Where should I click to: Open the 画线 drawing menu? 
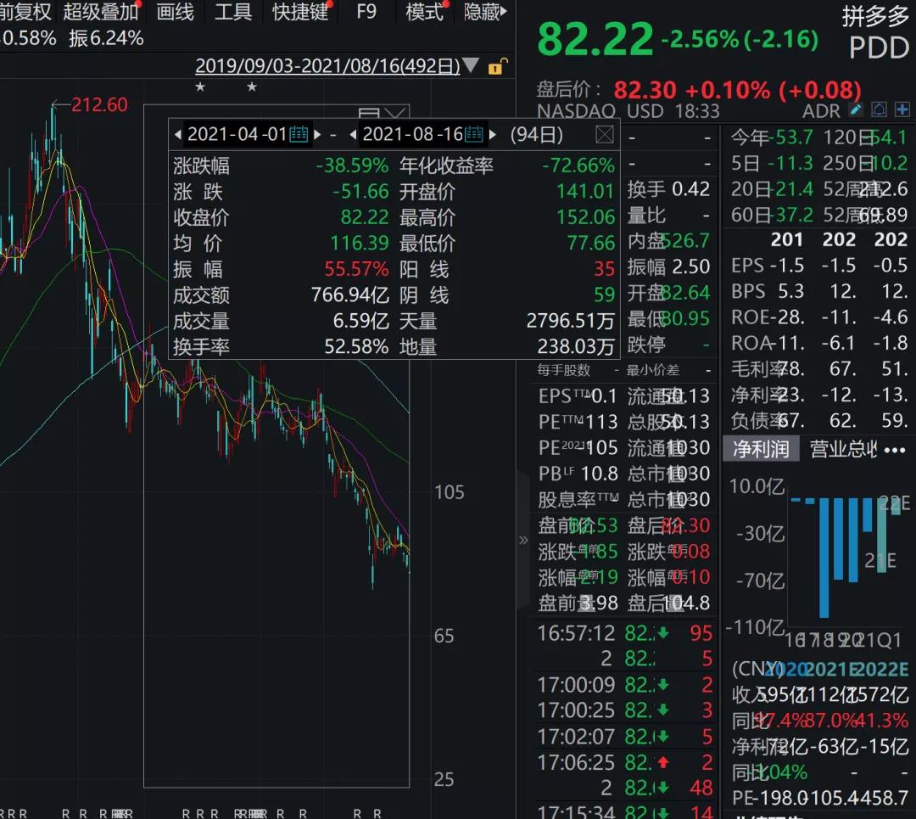176,12
